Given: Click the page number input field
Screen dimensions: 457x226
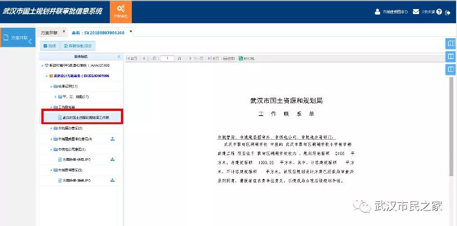Looking at the screenshot, I should [167, 58].
